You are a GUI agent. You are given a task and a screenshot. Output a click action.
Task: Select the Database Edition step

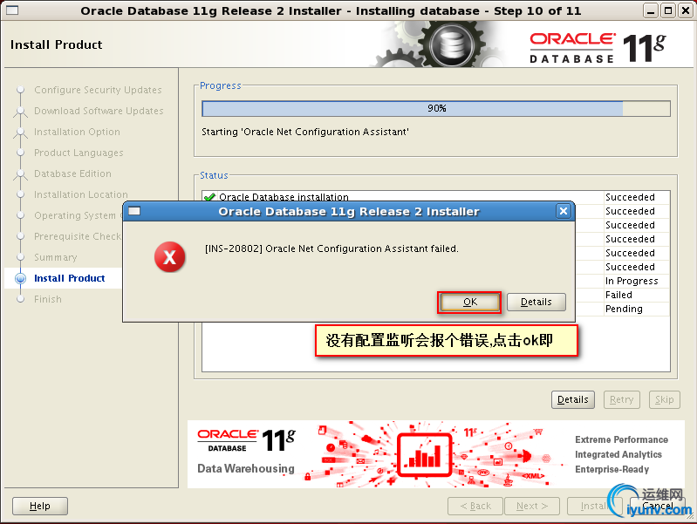click(x=72, y=174)
